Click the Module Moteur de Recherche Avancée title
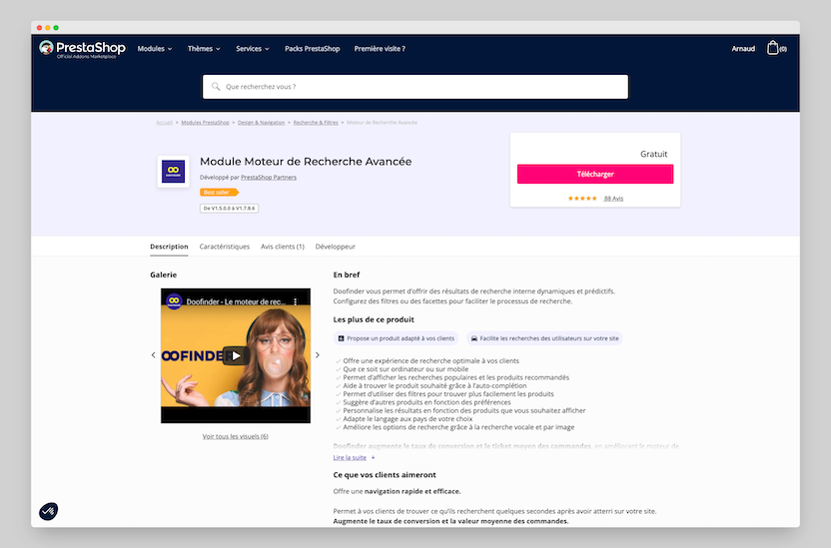The height and width of the screenshot is (548, 831). tap(306, 162)
